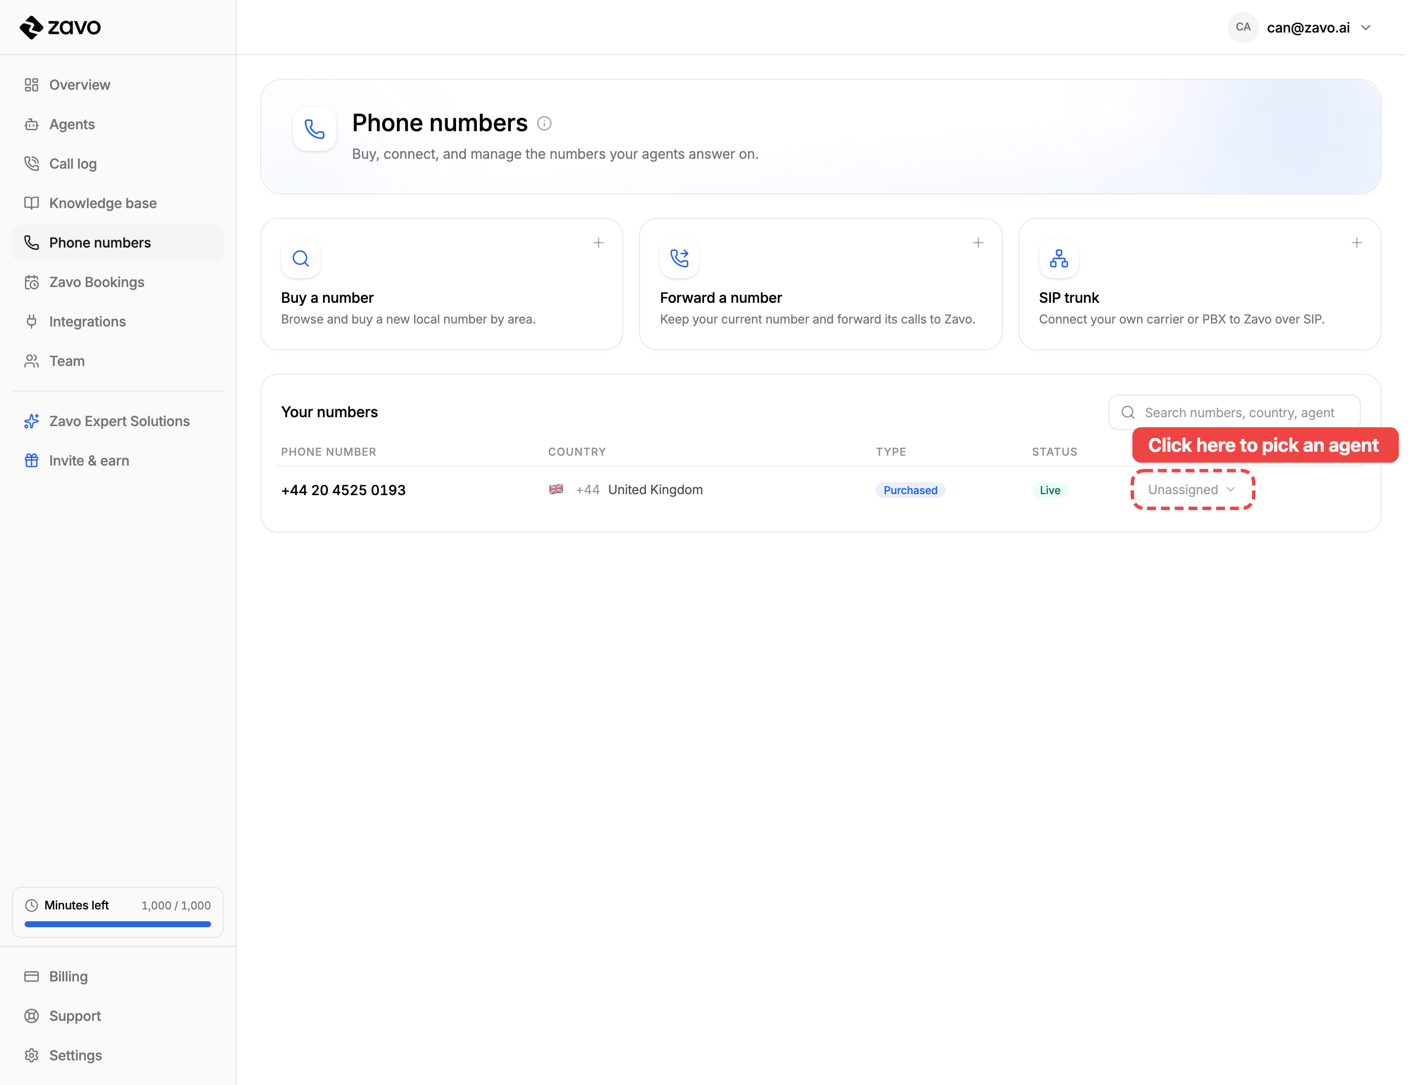Click the Zavo logo
The width and height of the screenshot is (1420, 1085).
coord(60,27)
